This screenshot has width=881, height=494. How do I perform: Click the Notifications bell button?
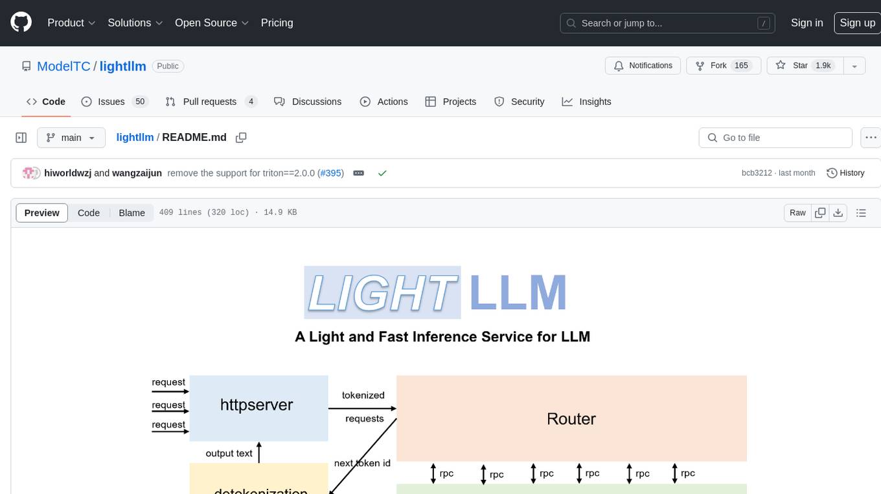pos(643,65)
